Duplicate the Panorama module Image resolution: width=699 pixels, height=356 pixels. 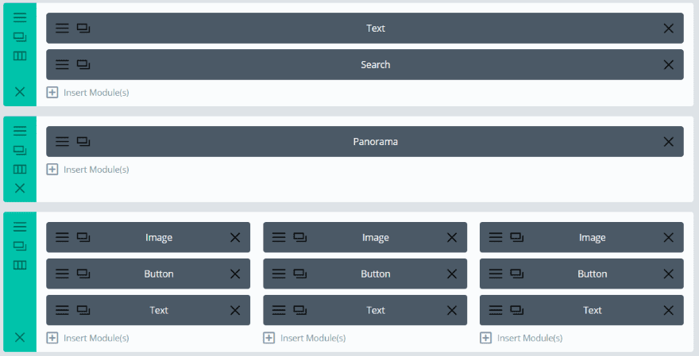pos(83,142)
